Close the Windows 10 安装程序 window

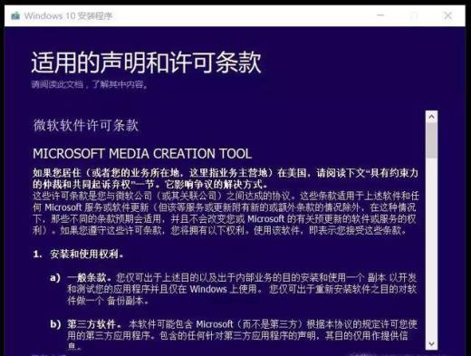tap(448, 15)
